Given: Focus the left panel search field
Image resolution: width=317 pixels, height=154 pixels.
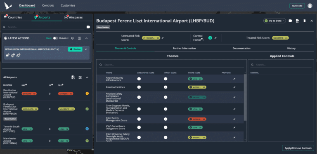Looking at the screenshot, I should click(43, 27).
